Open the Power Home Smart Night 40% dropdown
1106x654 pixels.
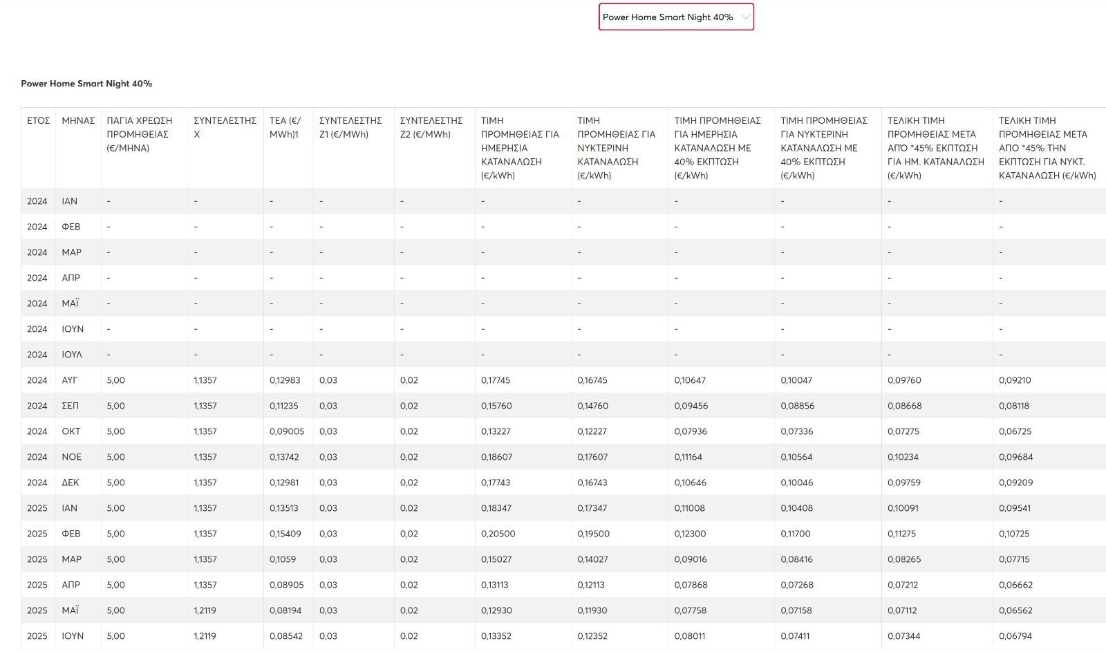click(676, 17)
